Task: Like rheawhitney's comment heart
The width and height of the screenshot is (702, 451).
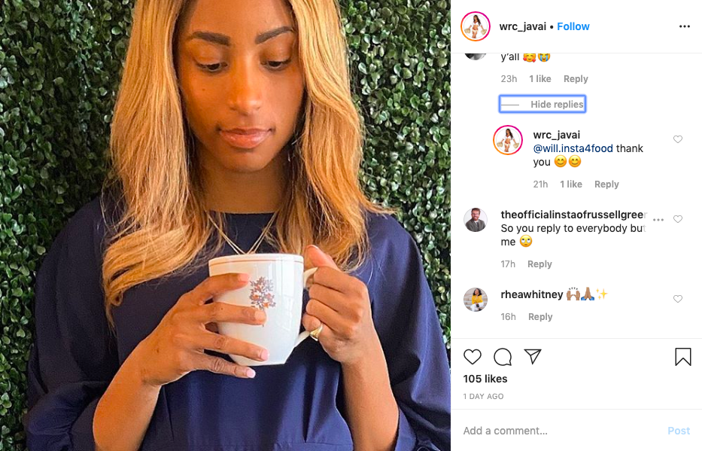Action: 678,299
